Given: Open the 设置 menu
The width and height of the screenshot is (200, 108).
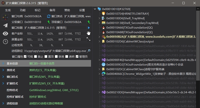Looking at the screenshot, I should [82, 10].
